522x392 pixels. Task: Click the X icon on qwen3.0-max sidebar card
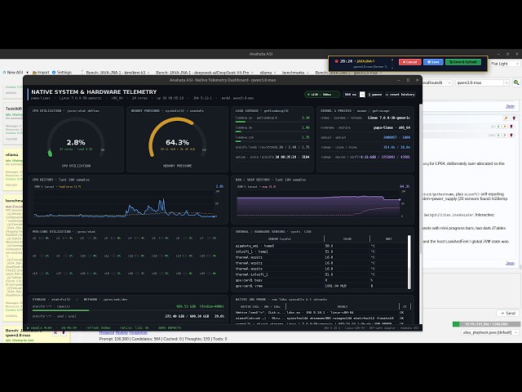55,332
